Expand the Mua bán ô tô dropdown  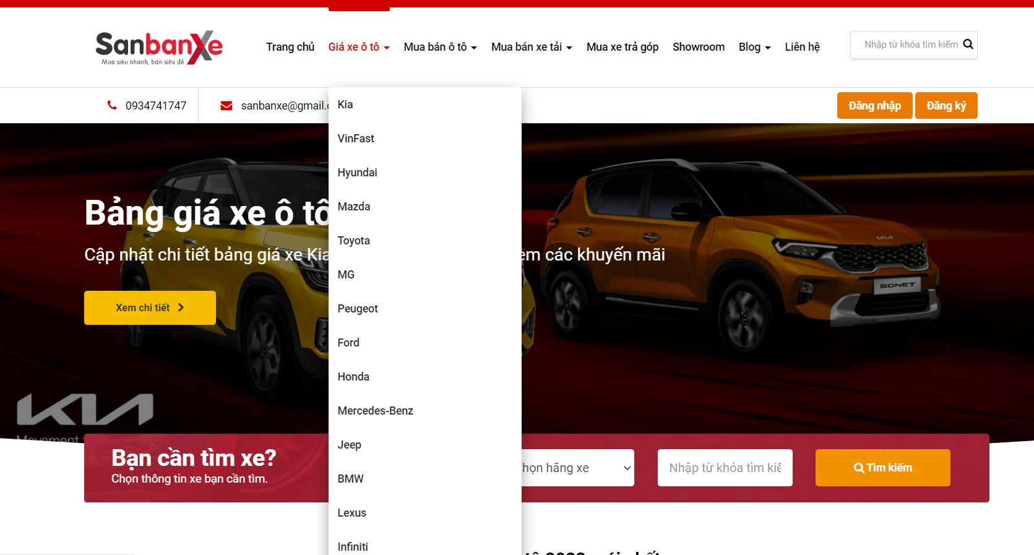click(440, 47)
